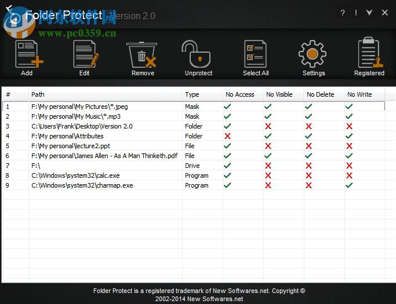
Task: Click the No Delete column header
Action: pos(324,94)
